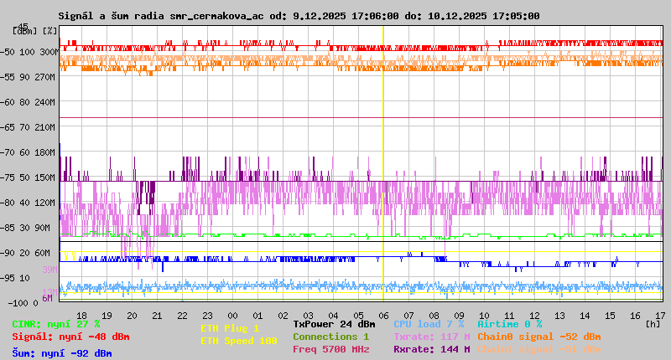Click the '-50' dBm y-axis label

coord(8,52)
